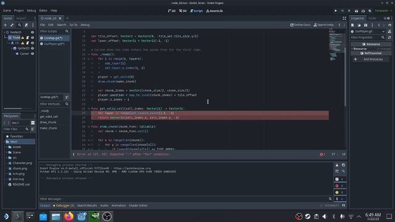Expand the Scene folder in FileSystem

7,152
